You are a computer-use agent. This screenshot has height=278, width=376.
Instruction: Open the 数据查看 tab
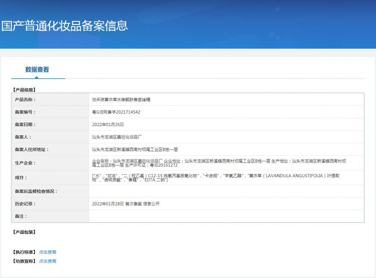pos(37,70)
